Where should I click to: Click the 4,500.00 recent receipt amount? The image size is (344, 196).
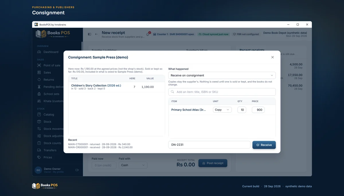point(296,64)
